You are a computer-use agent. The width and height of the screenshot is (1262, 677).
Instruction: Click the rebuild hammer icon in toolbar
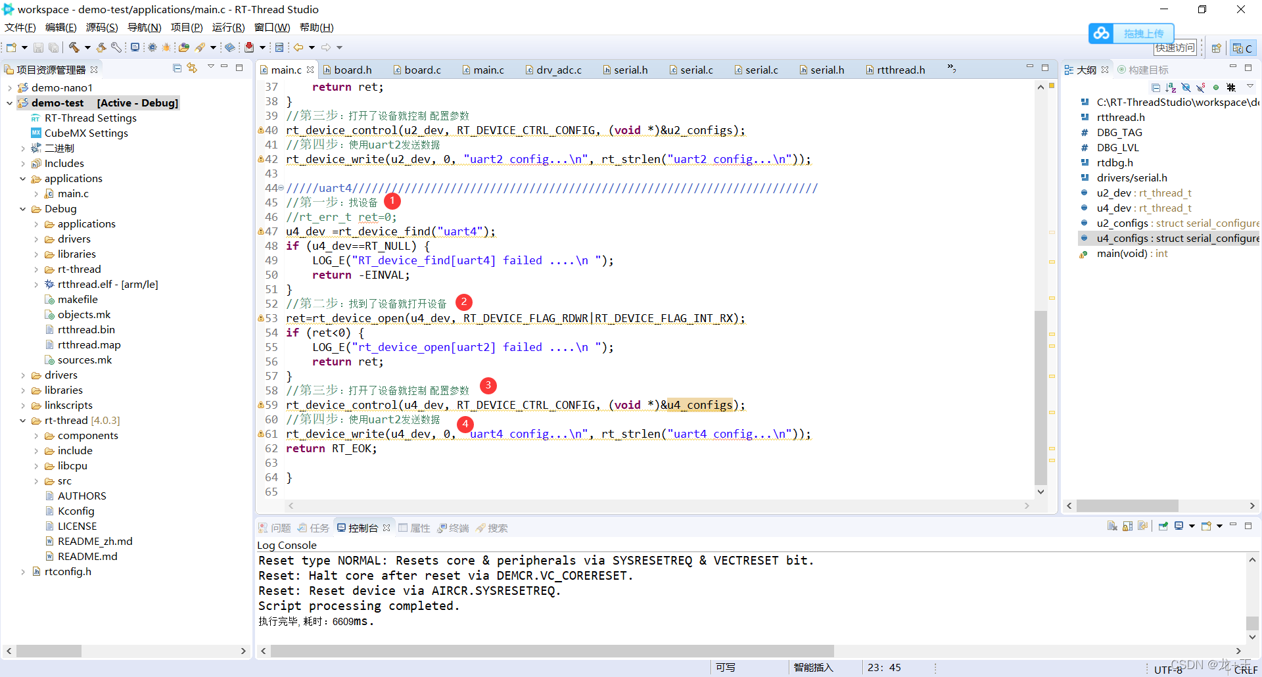[101, 47]
